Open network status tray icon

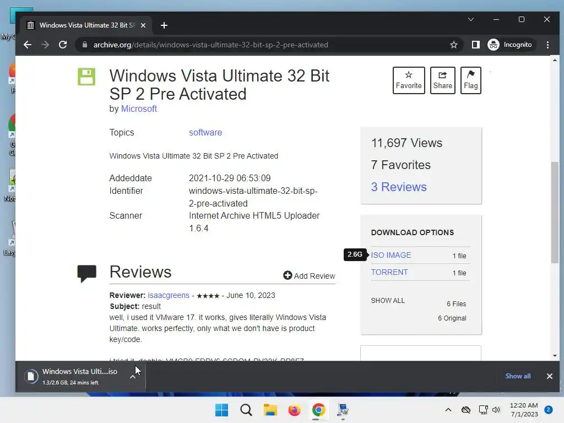(x=483, y=410)
